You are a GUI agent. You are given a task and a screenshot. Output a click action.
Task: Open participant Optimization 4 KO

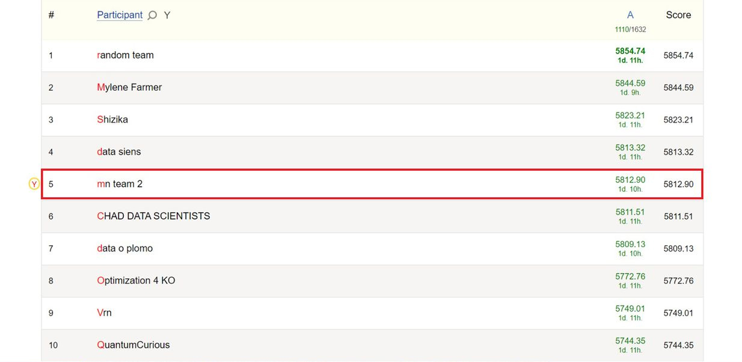tap(136, 281)
